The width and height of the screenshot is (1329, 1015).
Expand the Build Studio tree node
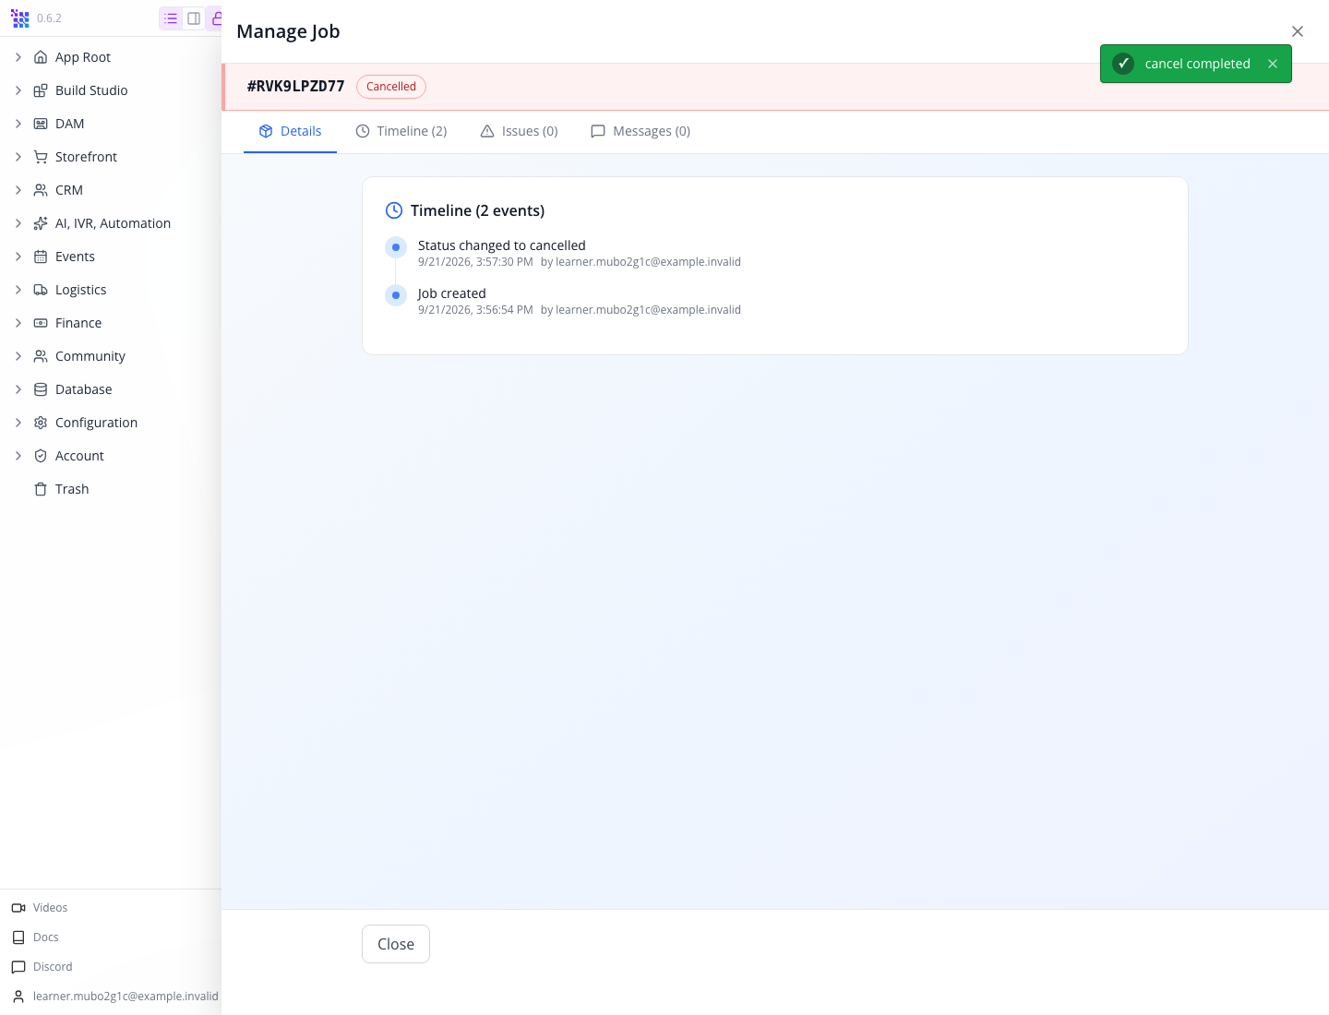[18, 90]
